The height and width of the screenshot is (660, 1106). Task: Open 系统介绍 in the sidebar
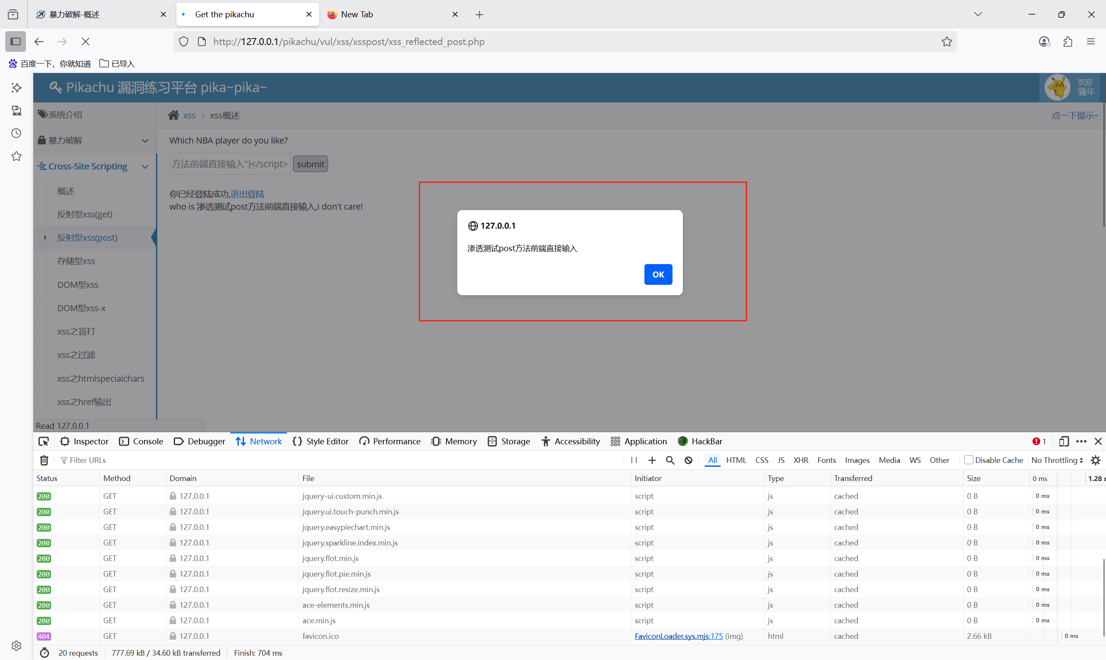[95, 115]
